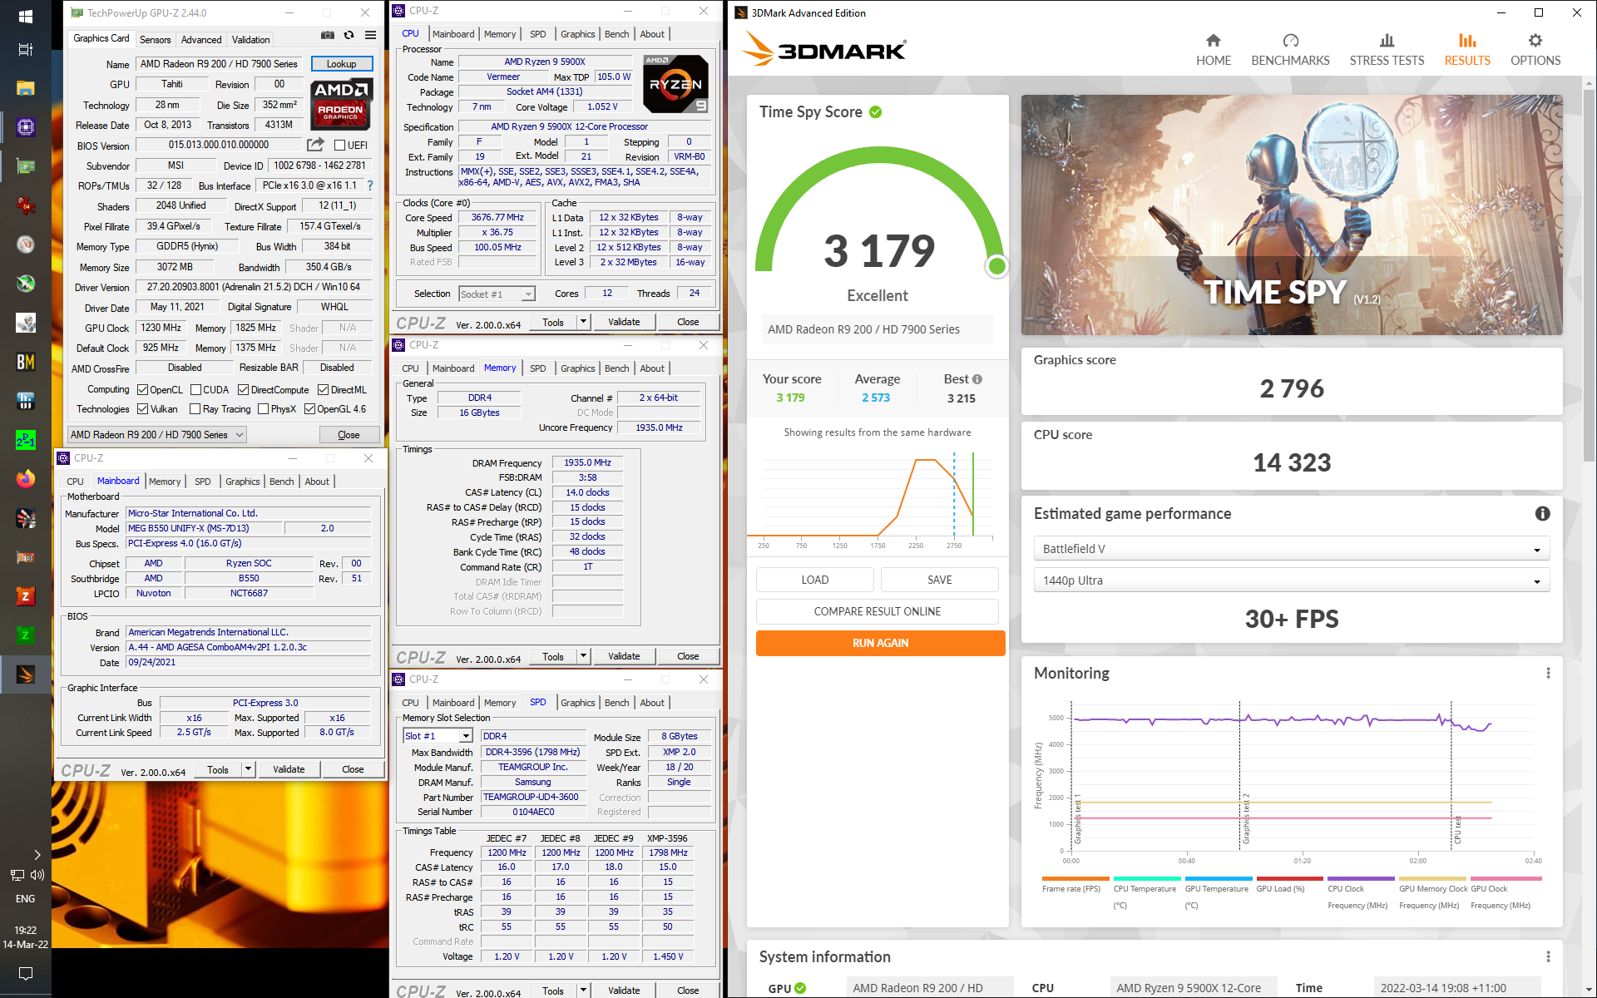Click Validate in the CPU-Z Mainboard window

[x=289, y=769]
